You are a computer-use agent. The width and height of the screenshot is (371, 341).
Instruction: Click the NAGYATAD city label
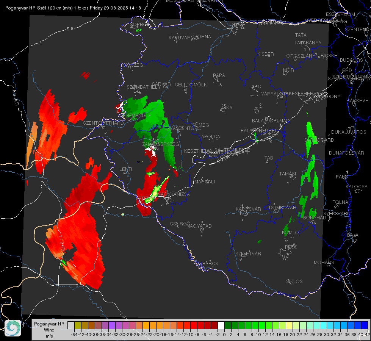(199, 226)
